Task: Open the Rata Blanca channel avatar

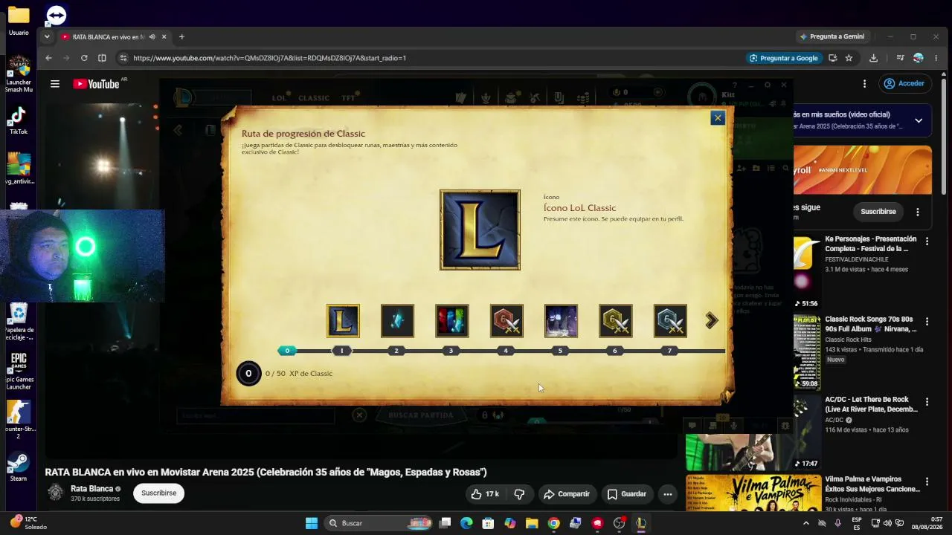Action: coord(55,493)
